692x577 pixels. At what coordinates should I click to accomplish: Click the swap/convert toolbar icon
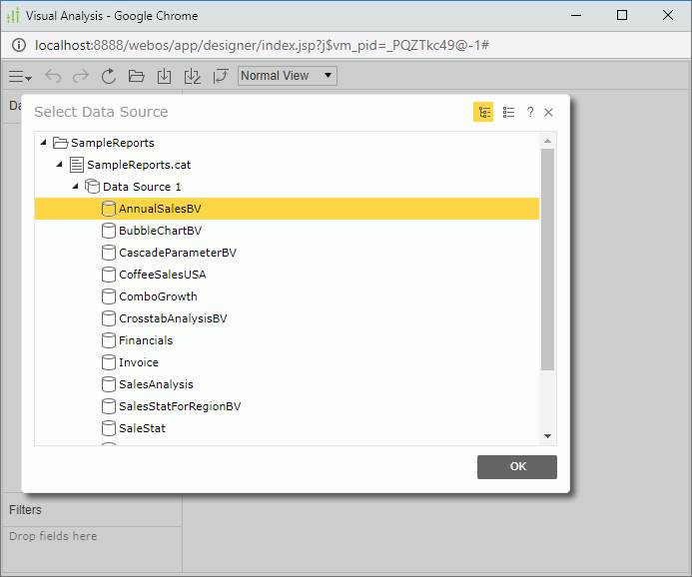click(221, 76)
